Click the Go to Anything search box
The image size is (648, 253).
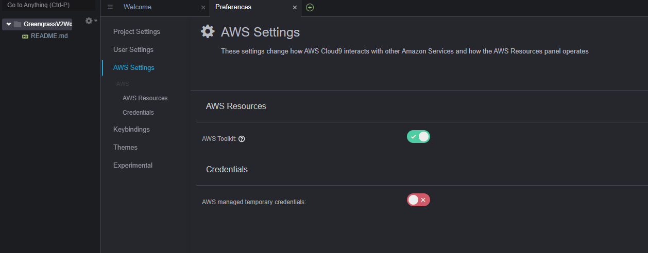(48, 5)
